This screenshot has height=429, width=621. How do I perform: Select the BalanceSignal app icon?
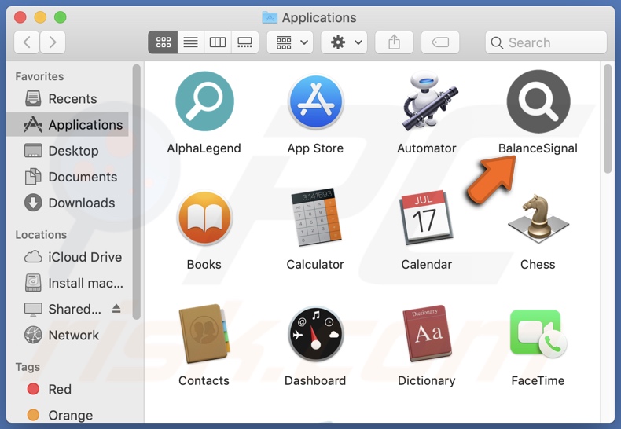[x=538, y=101]
